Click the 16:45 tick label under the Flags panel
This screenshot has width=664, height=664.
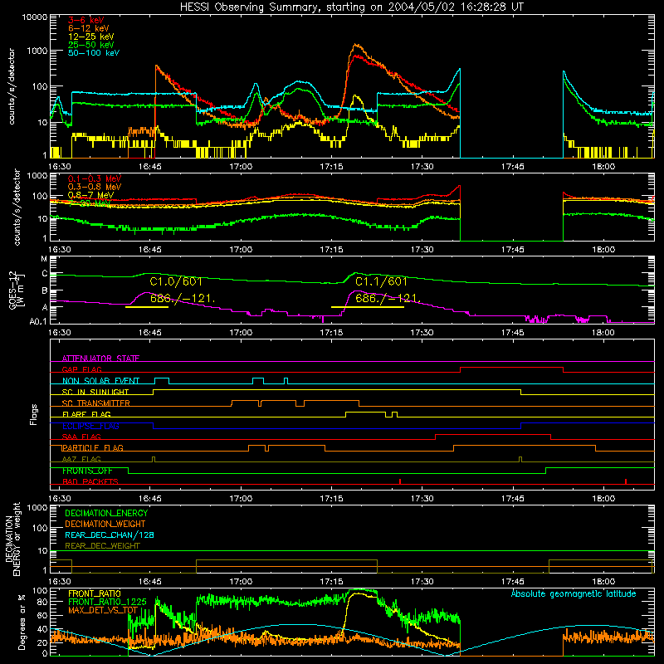150,499
